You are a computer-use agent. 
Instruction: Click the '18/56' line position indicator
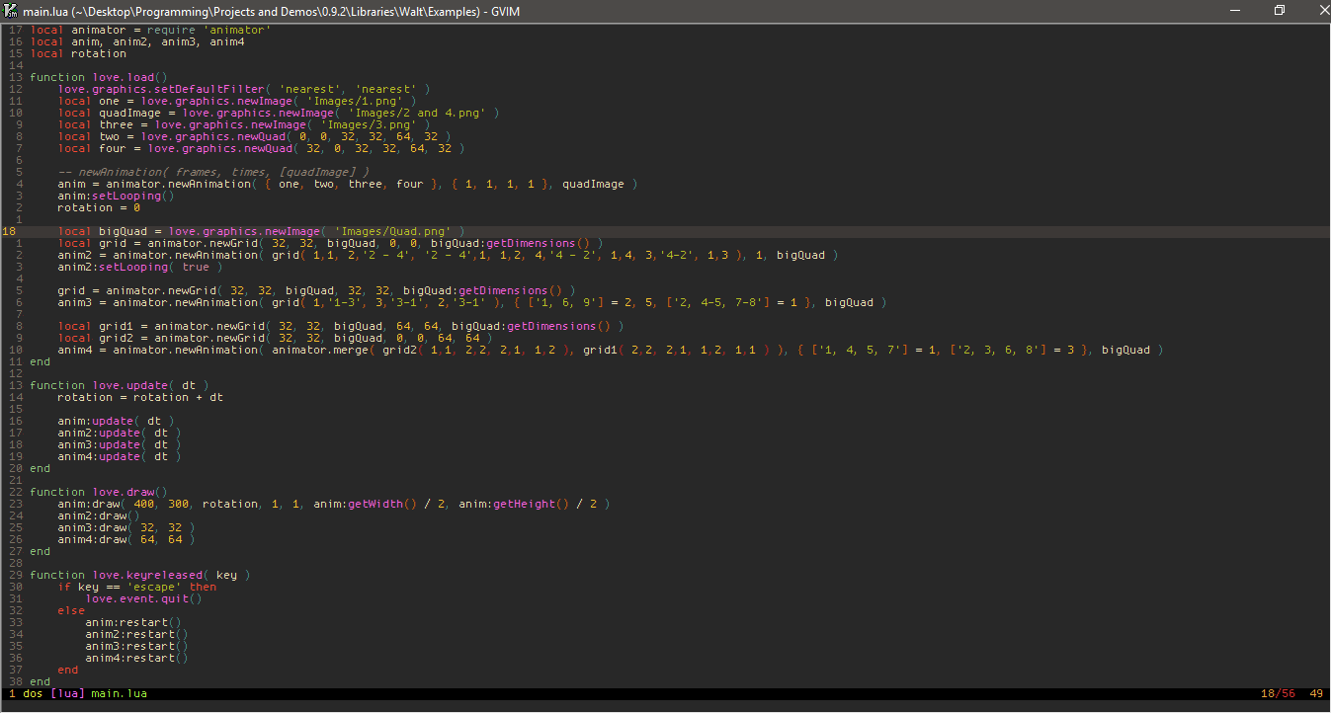1278,694
